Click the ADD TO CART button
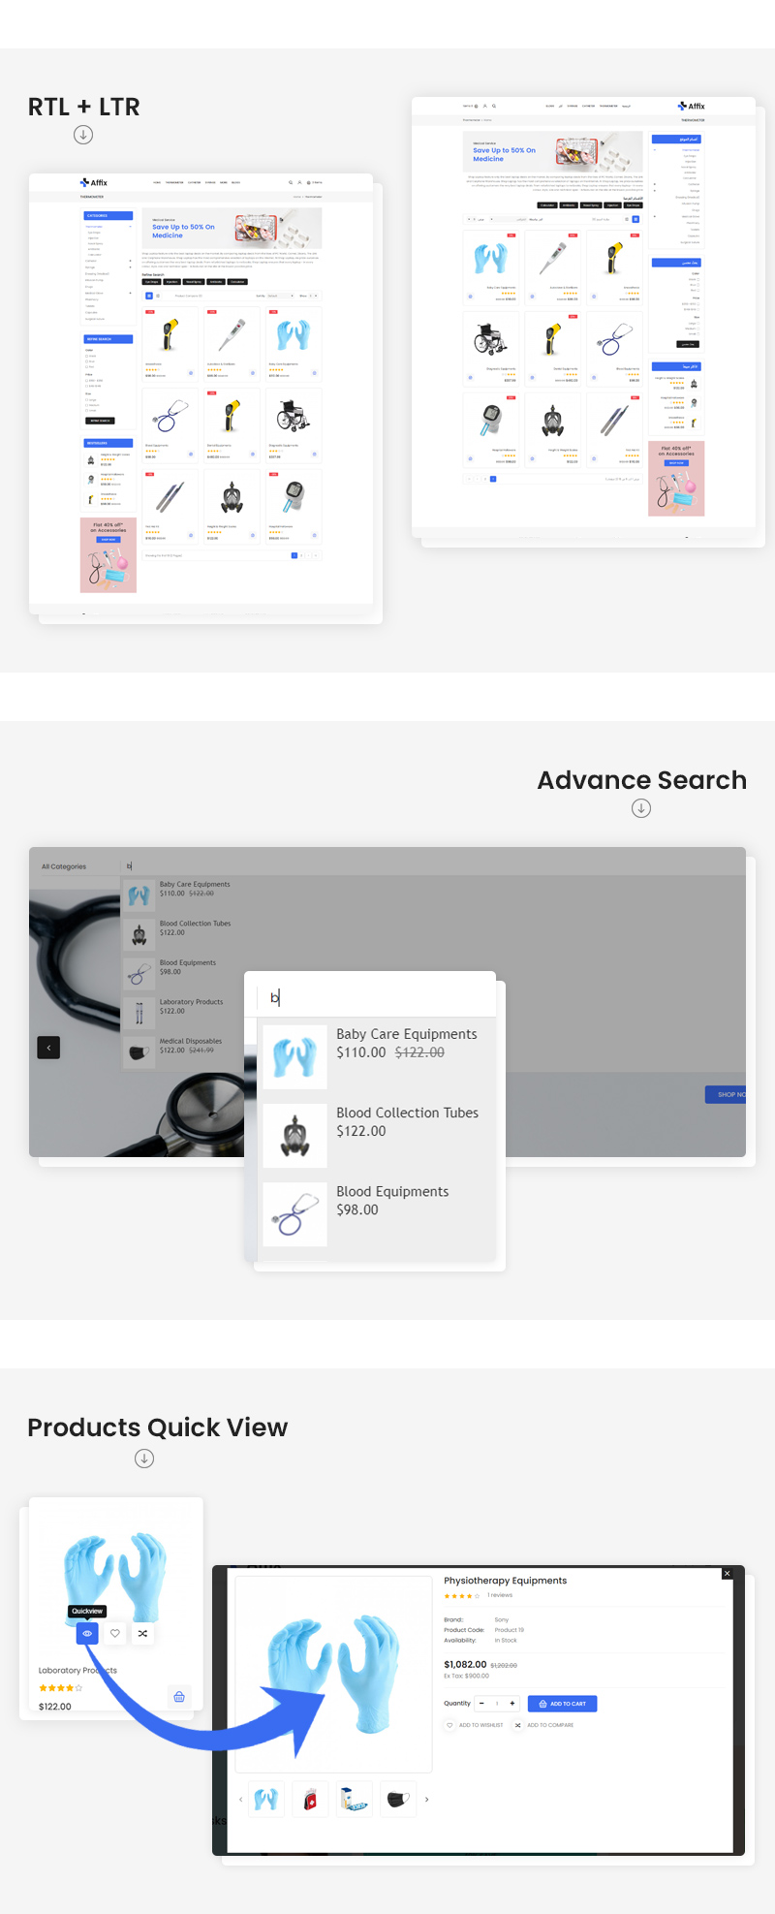This screenshot has width=775, height=1914. tap(563, 1703)
